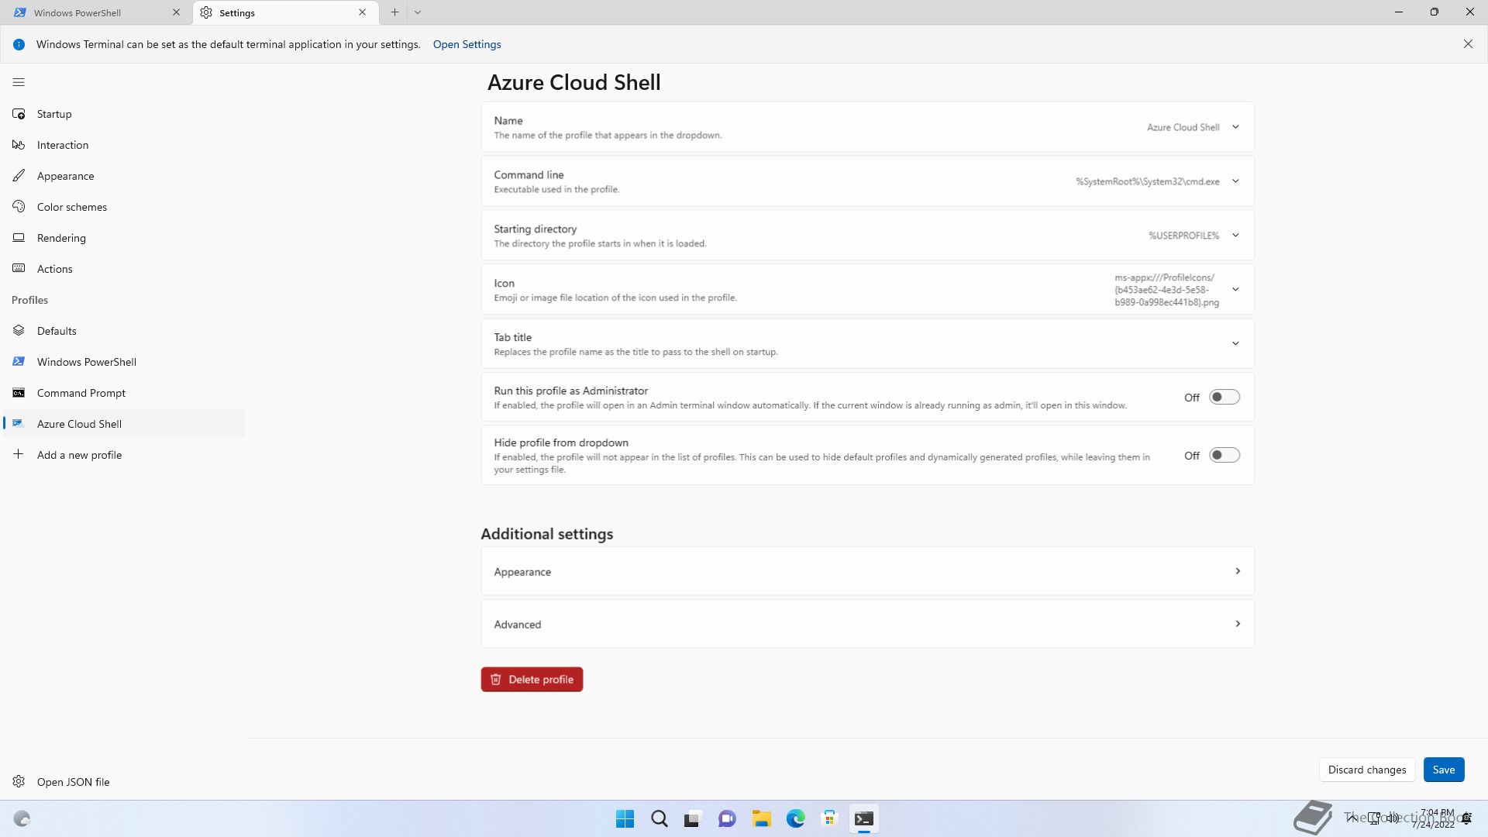Image resolution: width=1488 pixels, height=837 pixels.
Task: Click the red Delete profile button
Action: tap(532, 680)
